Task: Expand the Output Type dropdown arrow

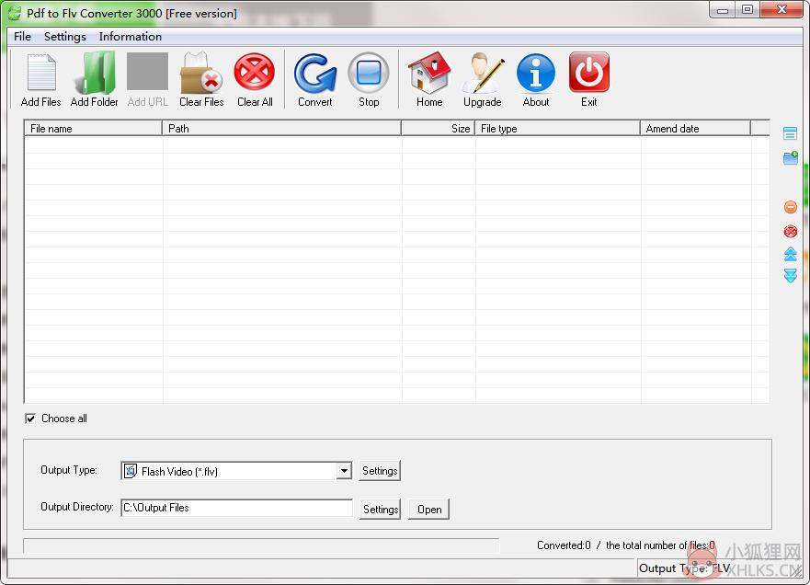Action: 344,471
